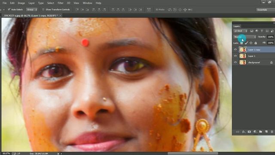
Task: Click the horizontal scrollbar thumb
Action: tap(192, 153)
